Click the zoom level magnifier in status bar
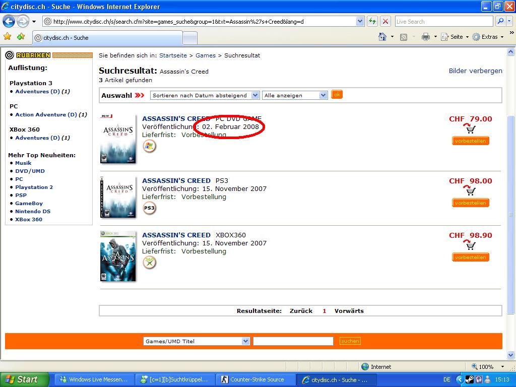The height and width of the screenshot is (387, 516). point(475,367)
